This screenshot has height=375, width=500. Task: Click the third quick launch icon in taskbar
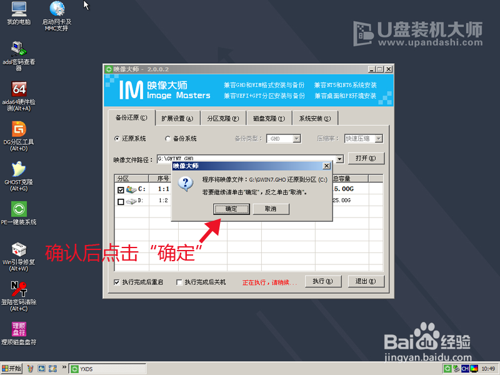click(x=52, y=369)
